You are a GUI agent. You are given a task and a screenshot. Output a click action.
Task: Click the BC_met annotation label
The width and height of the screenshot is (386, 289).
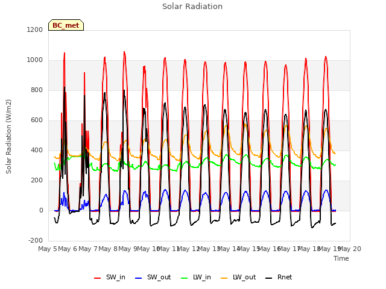coord(66,25)
